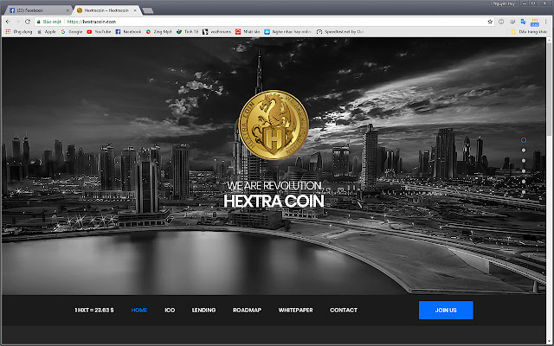The width and height of the screenshot is (554, 346).
Task: Select the second section navigation dot
Action: pyautogui.click(x=524, y=151)
